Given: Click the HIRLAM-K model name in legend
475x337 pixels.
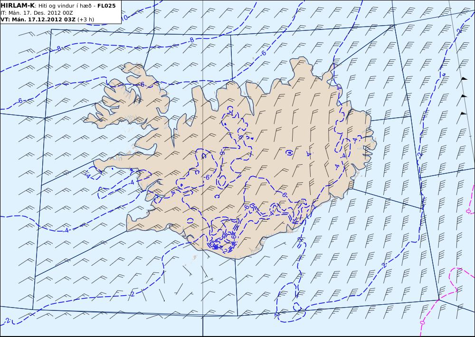Looking at the screenshot, I should 18,6.
